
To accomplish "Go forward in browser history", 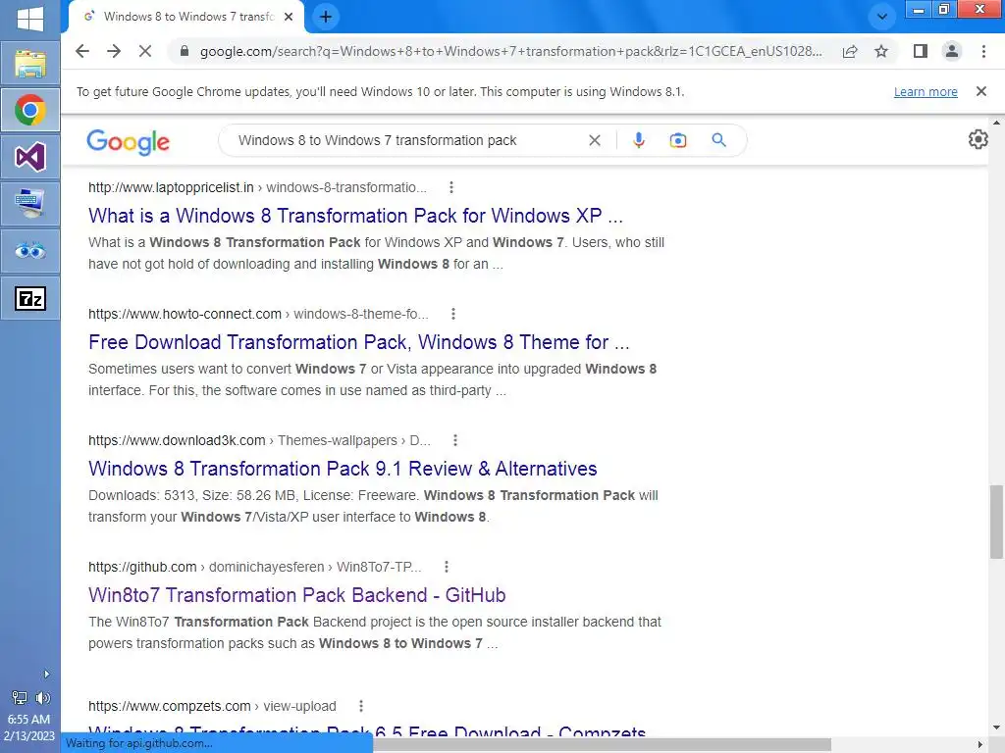I will pos(114,51).
